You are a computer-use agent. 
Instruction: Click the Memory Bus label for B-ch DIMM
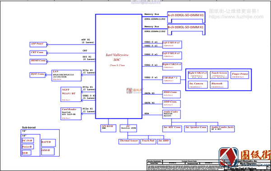(x=152, y=27)
